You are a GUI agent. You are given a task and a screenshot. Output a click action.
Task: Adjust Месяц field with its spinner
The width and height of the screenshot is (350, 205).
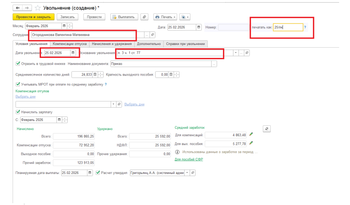70,26
